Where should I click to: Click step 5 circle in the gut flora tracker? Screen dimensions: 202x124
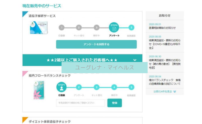tap(131, 87)
